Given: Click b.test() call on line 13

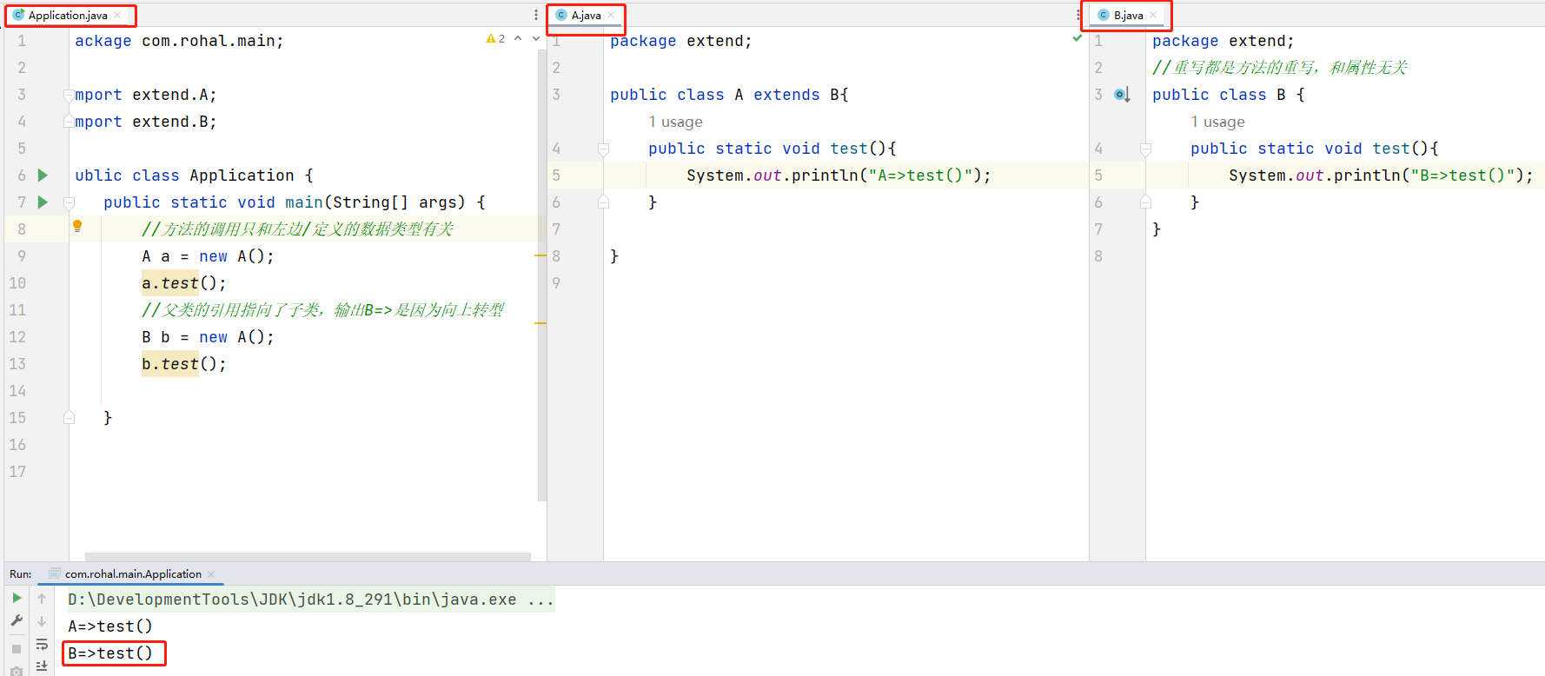Looking at the screenshot, I should coord(184,364).
